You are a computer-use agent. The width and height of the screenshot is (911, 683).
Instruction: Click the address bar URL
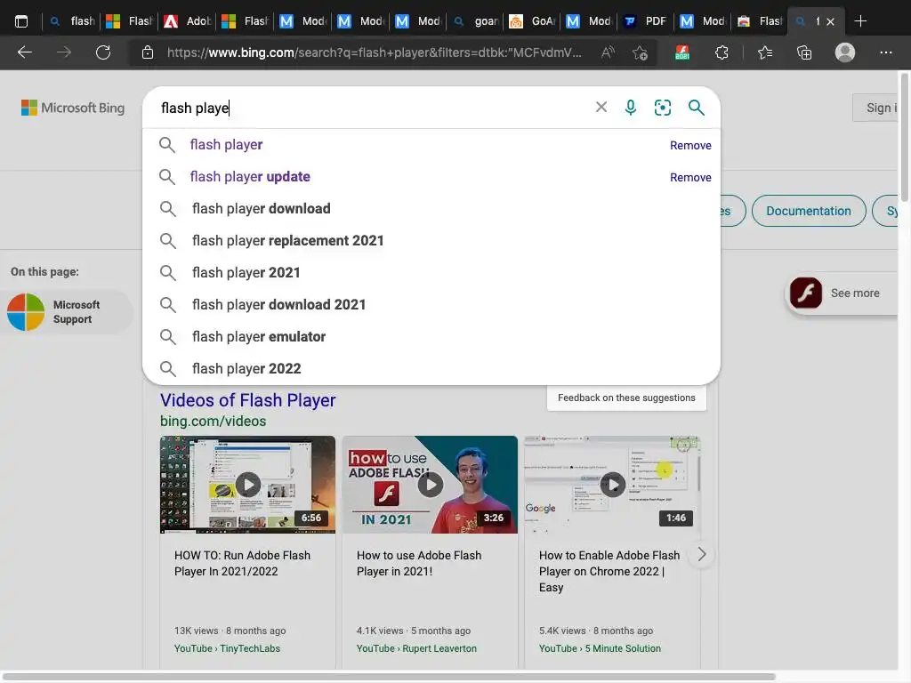(375, 52)
